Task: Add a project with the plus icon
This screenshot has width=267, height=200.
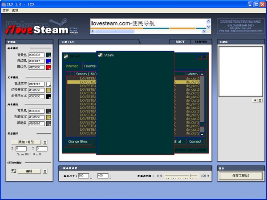Action: click(255, 100)
